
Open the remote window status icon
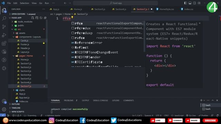coord(3,115)
